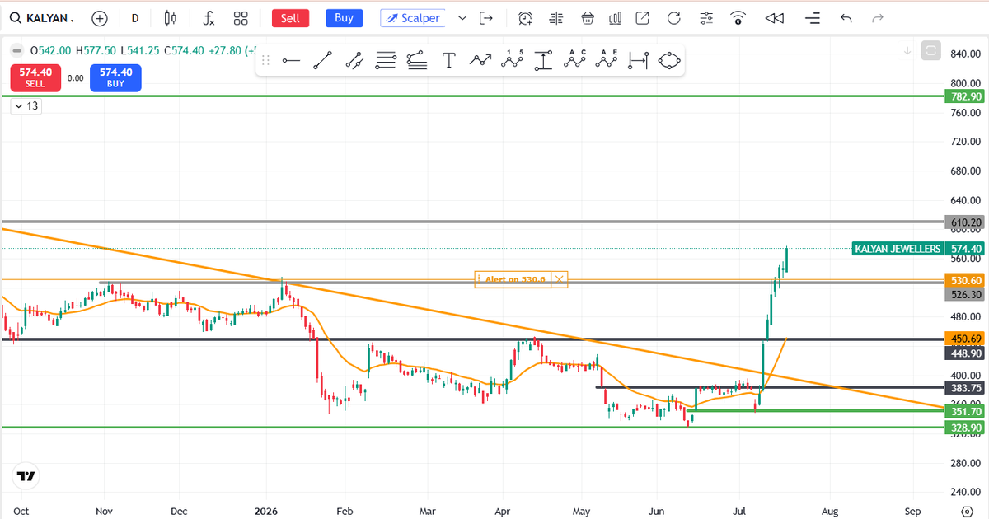Redo the chart action

878,18
